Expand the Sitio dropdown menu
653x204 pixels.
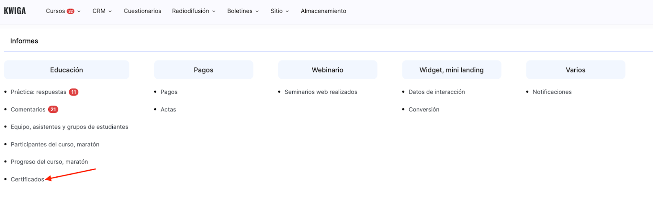[280, 11]
